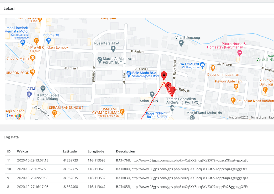Click the Bale Madu BSA store icon

pos(129,74)
